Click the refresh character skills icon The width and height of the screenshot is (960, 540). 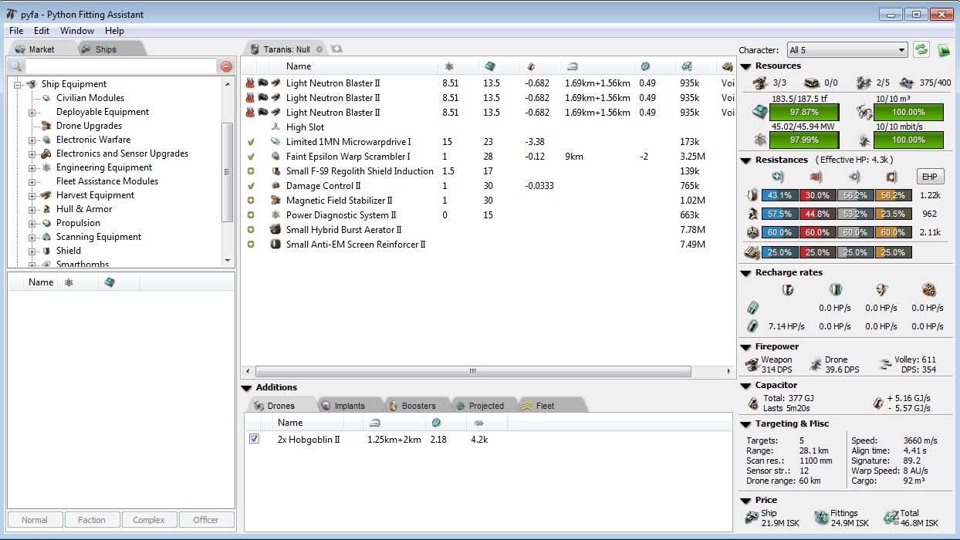pyautogui.click(x=921, y=49)
